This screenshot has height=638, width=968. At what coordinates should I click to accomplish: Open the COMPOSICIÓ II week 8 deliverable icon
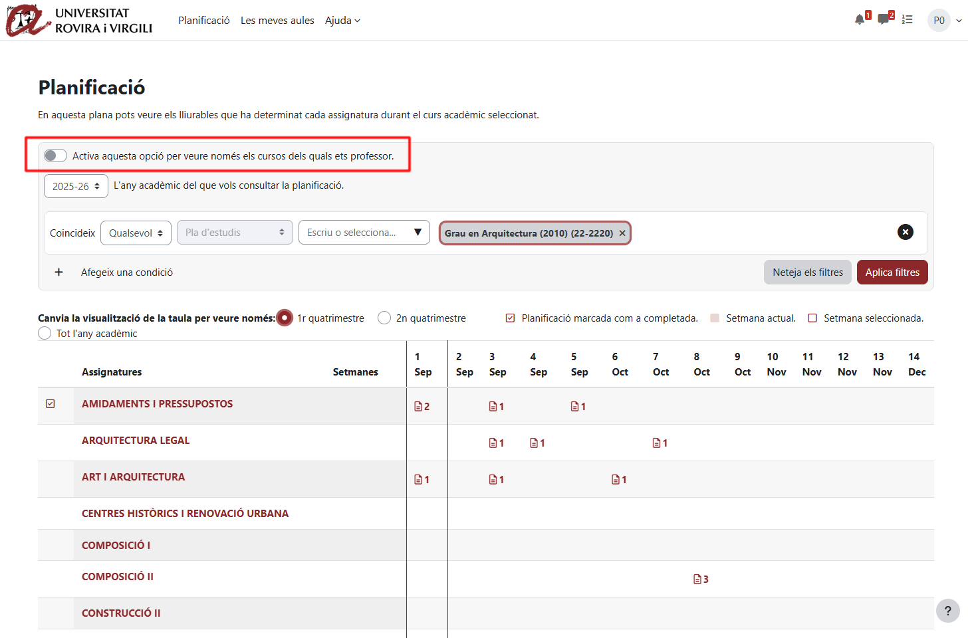click(x=697, y=580)
